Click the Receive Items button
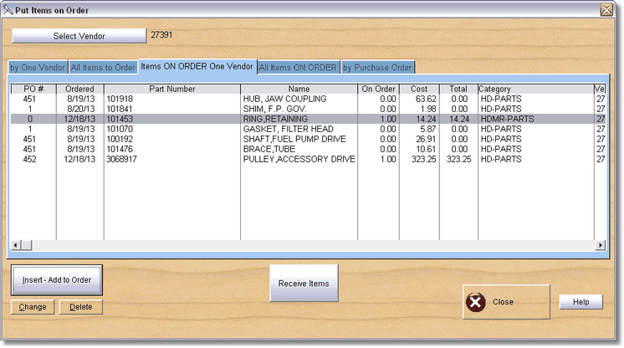Image resolution: width=624 pixels, height=348 pixels. click(x=304, y=284)
